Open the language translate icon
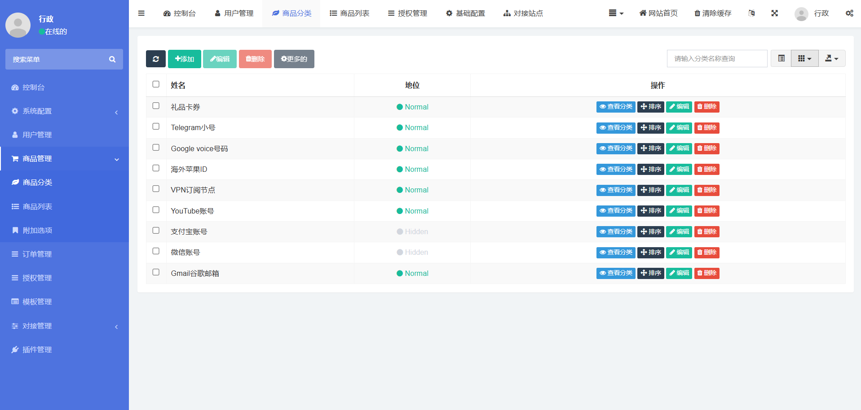The height and width of the screenshot is (410, 861). (751, 13)
